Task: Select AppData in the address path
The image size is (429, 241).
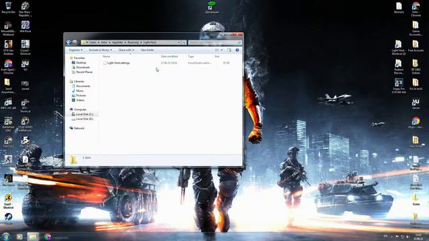Action: point(118,42)
